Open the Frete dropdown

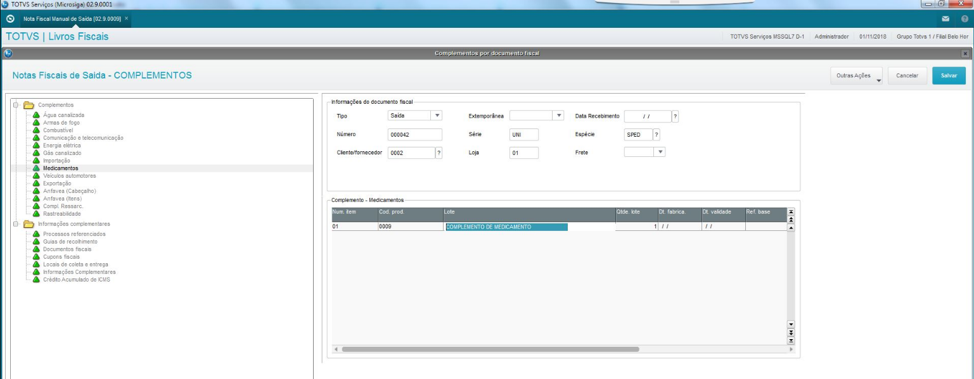click(x=660, y=152)
